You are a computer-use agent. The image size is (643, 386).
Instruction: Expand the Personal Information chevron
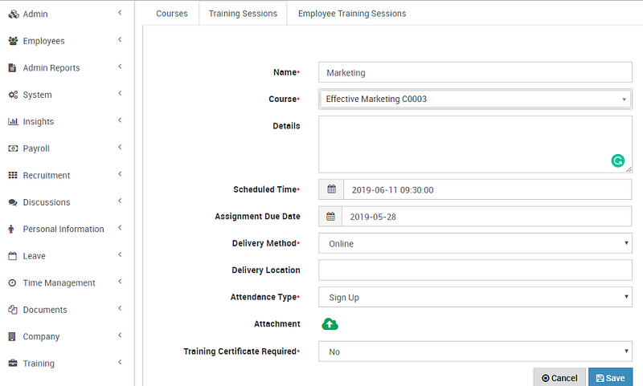click(x=120, y=228)
